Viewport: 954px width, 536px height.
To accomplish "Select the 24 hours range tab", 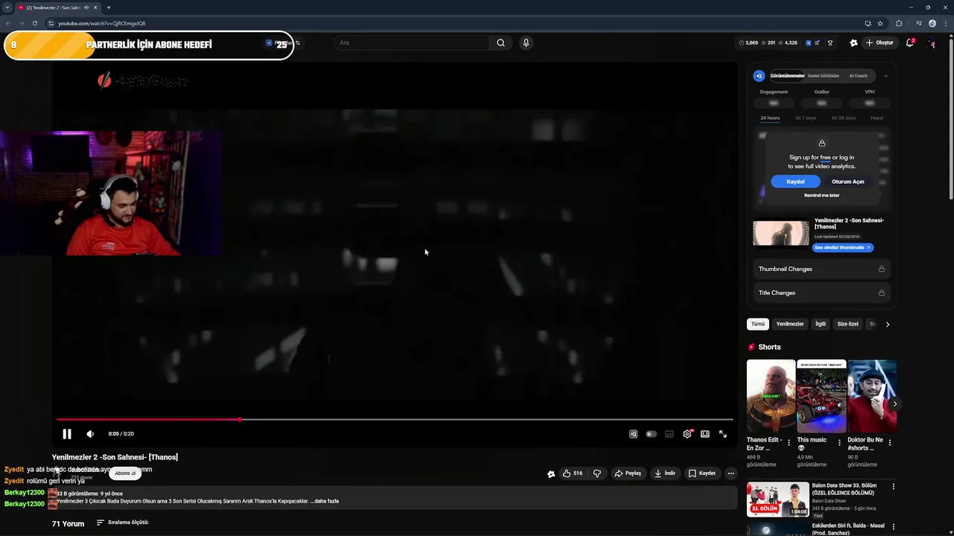I will [770, 118].
